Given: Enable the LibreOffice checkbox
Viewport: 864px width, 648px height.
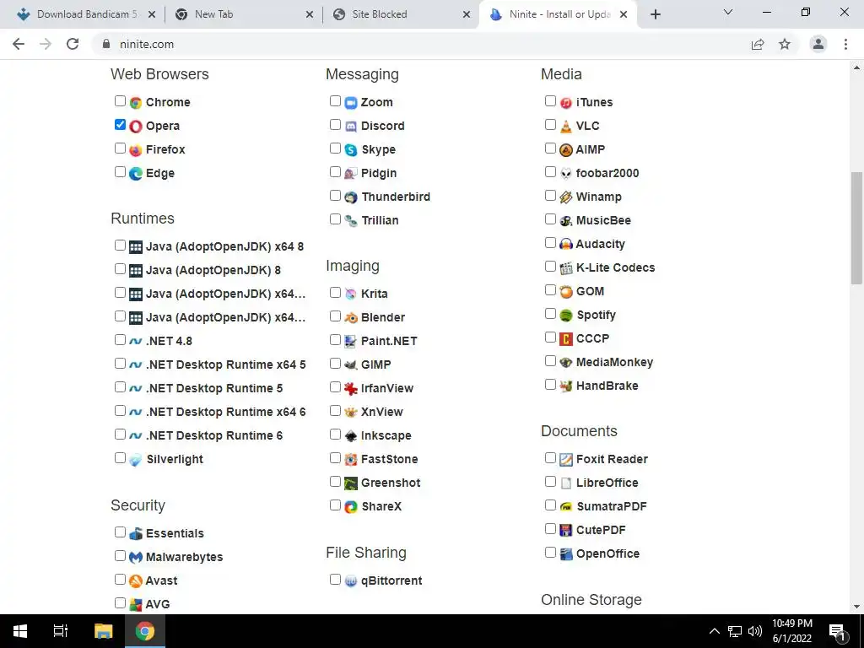Looking at the screenshot, I should click(550, 482).
